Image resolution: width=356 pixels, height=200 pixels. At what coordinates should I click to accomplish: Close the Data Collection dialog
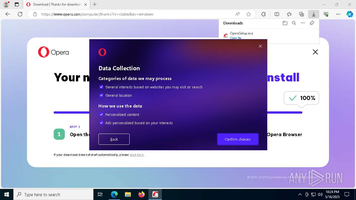260,46
